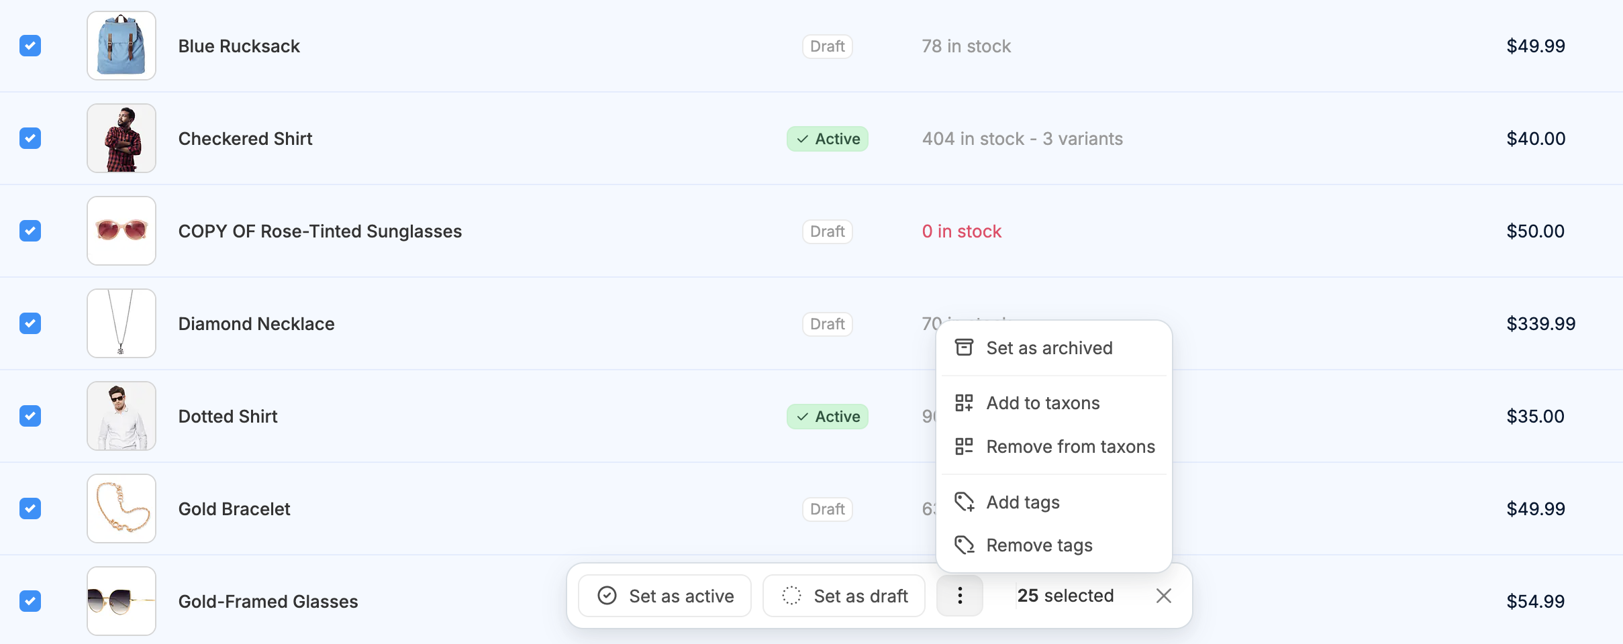Viewport: 1623px width, 644px height.
Task: Uncheck the Blue Rucksack checkbox
Action: (30, 46)
